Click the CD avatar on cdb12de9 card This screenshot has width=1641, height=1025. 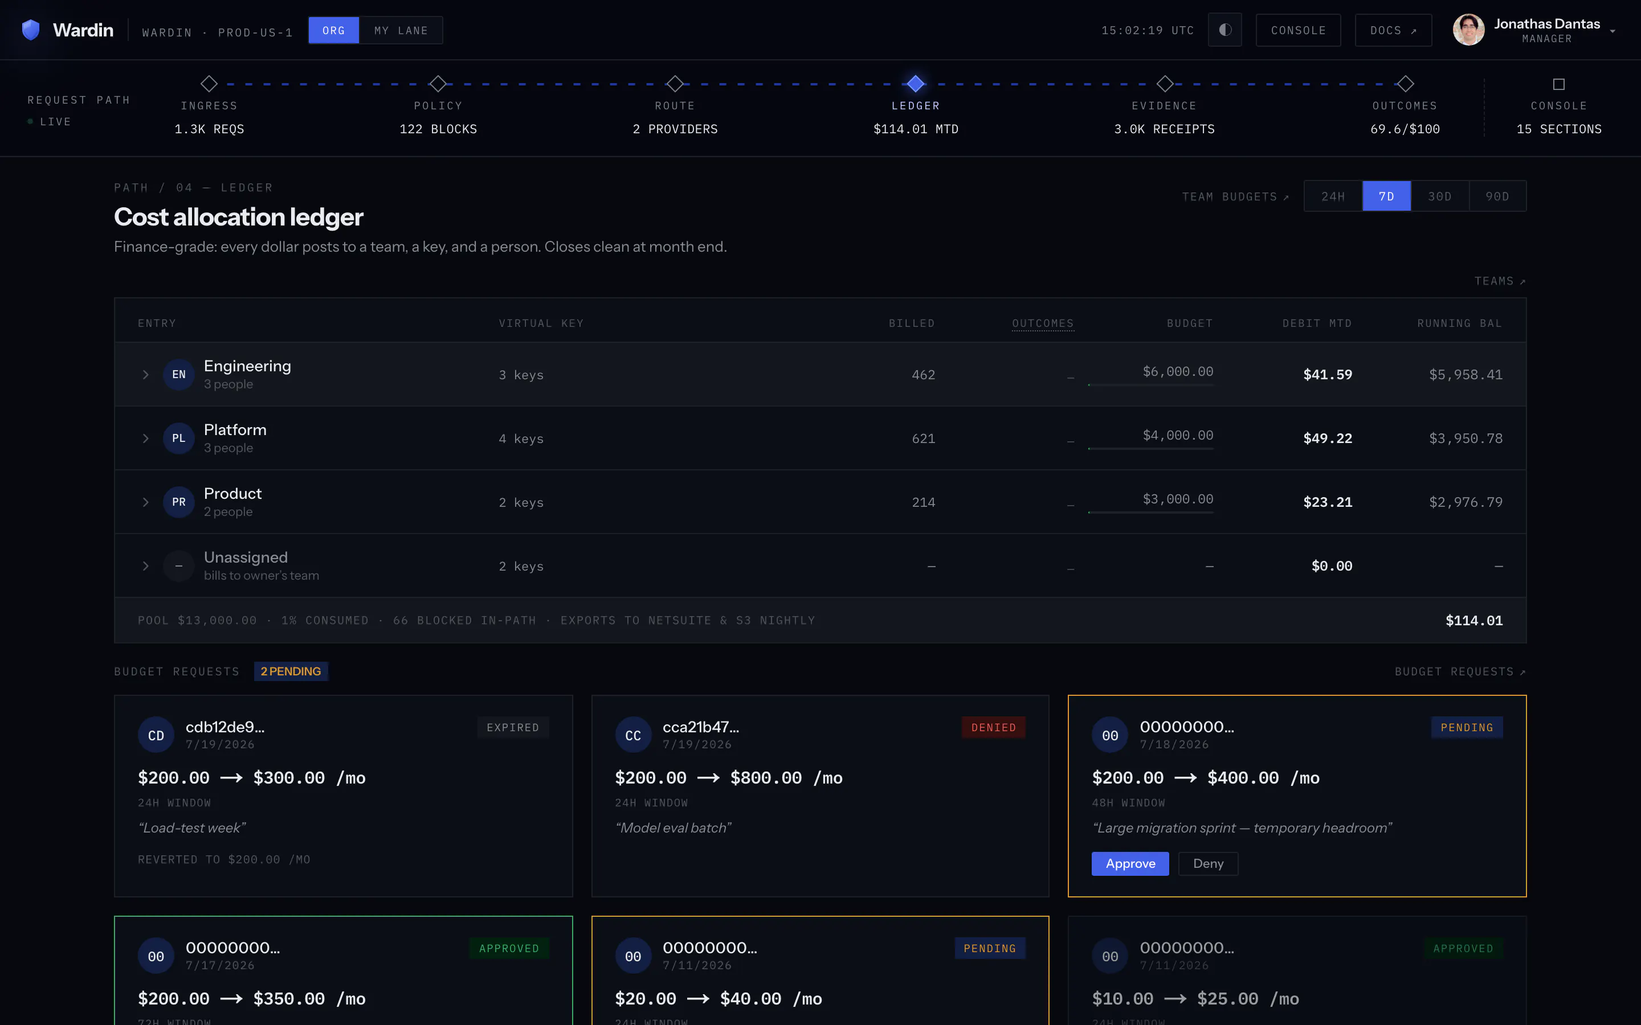pos(156,735)
